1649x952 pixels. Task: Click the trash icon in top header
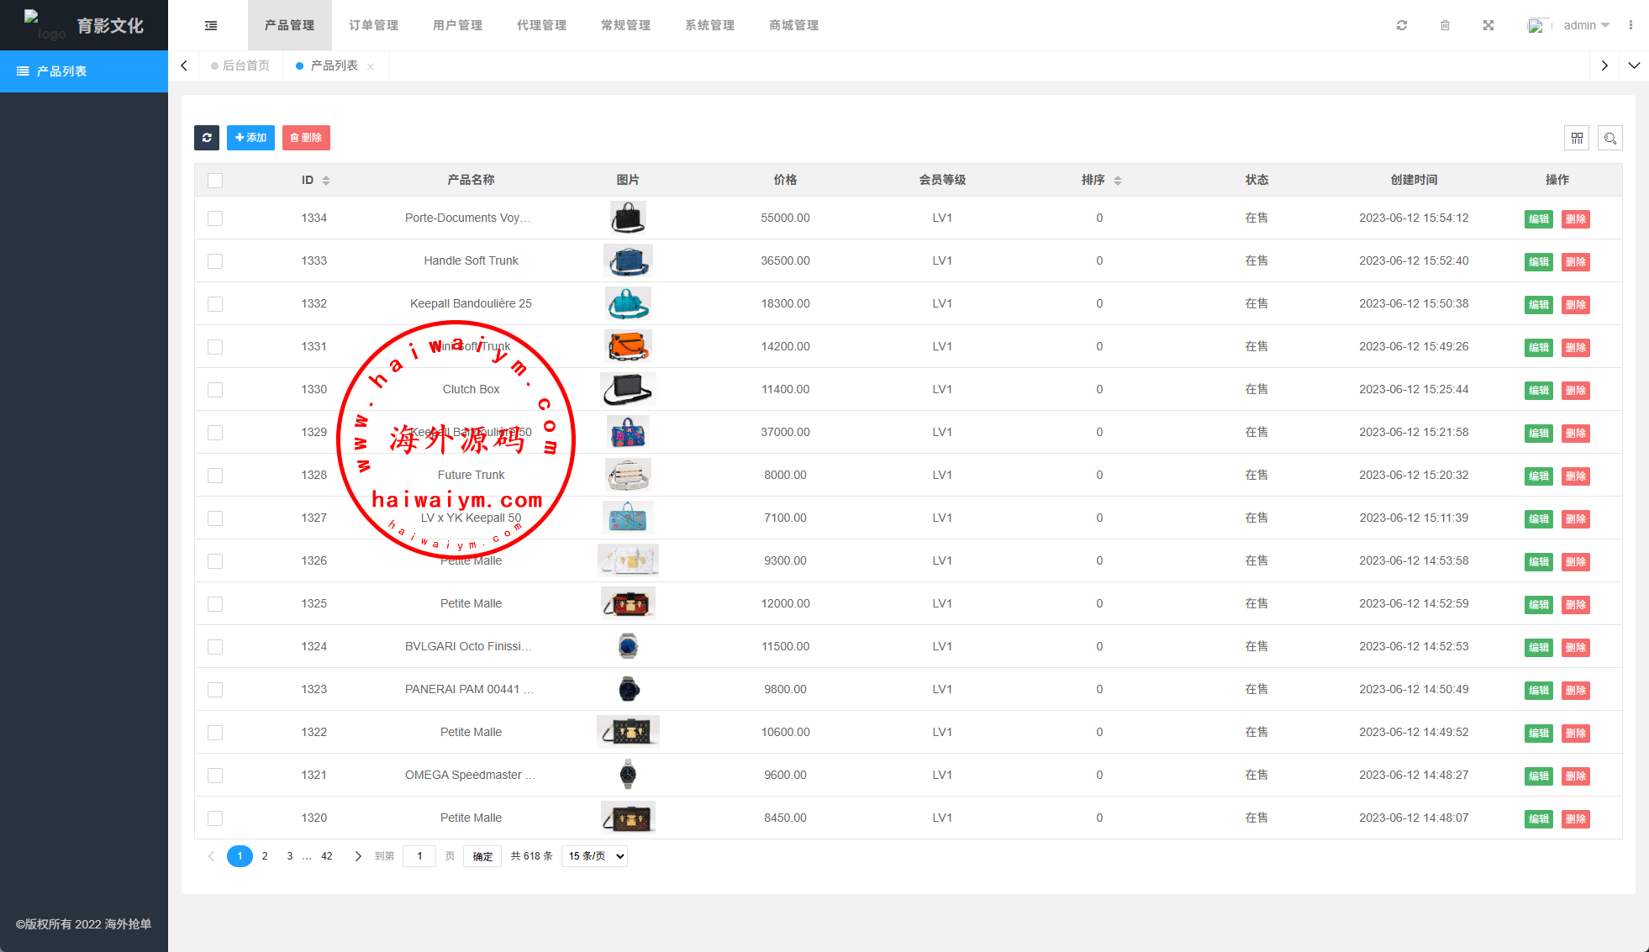coord(1445,25)
